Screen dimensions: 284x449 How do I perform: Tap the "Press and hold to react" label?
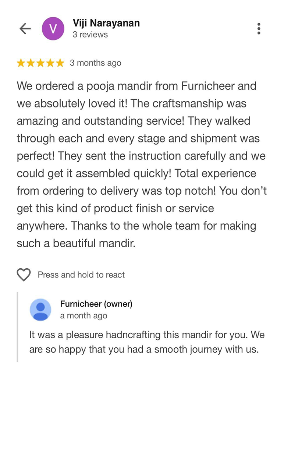tap(81, 275)
